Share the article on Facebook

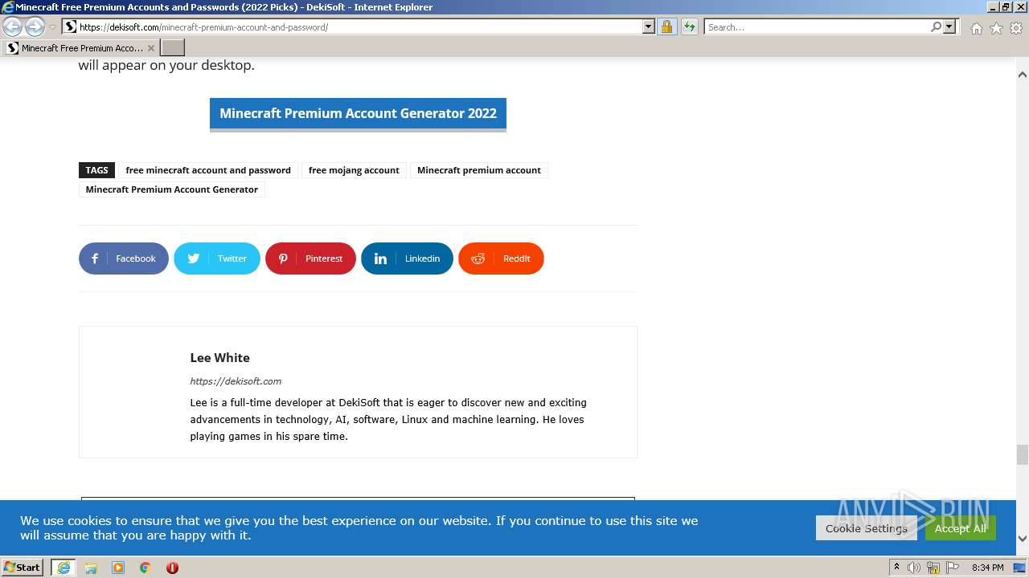(124, 258)
